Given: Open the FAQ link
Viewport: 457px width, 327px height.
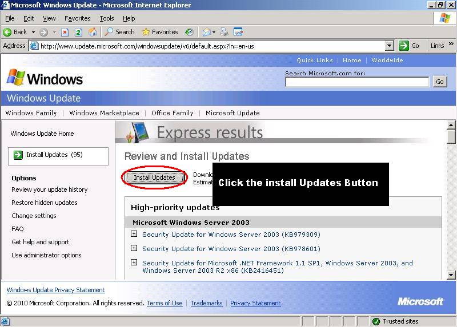Looking at the screenshot, I should [x=18, y=229].
